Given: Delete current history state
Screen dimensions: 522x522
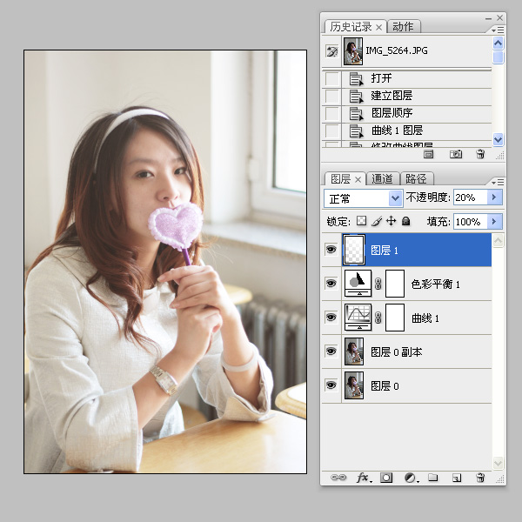Looking at the screenshot, I should 480,154.
